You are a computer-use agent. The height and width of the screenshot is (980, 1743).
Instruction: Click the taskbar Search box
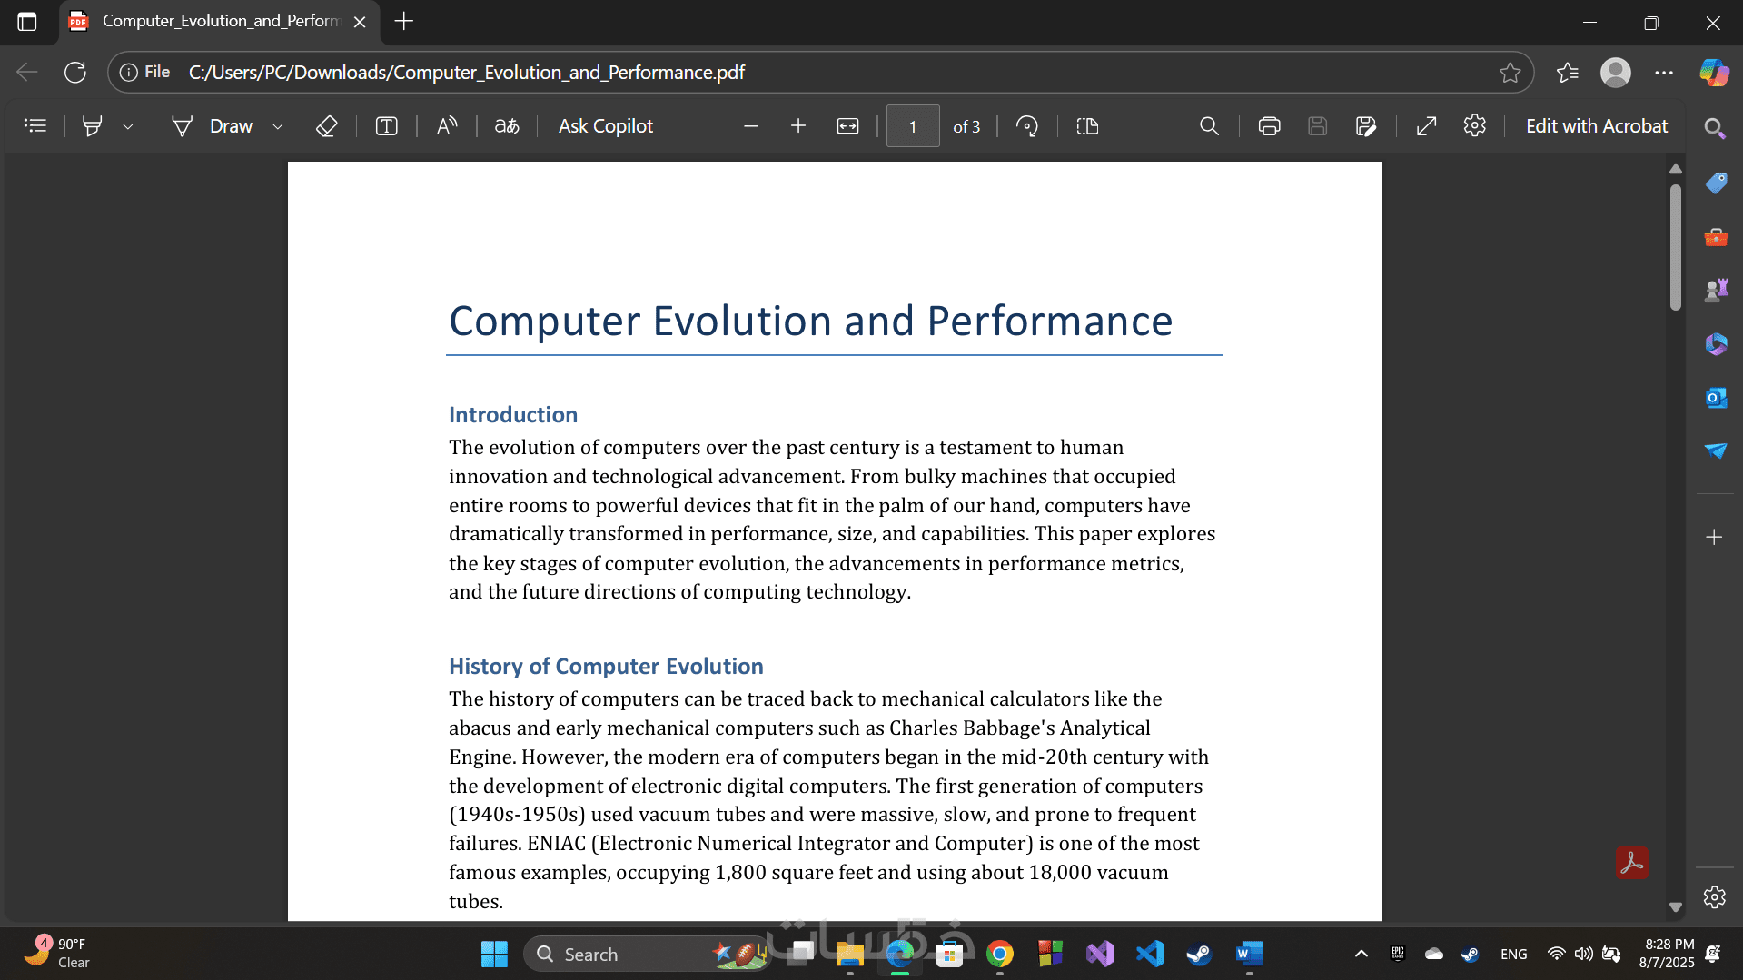click(x=647, y=955)
